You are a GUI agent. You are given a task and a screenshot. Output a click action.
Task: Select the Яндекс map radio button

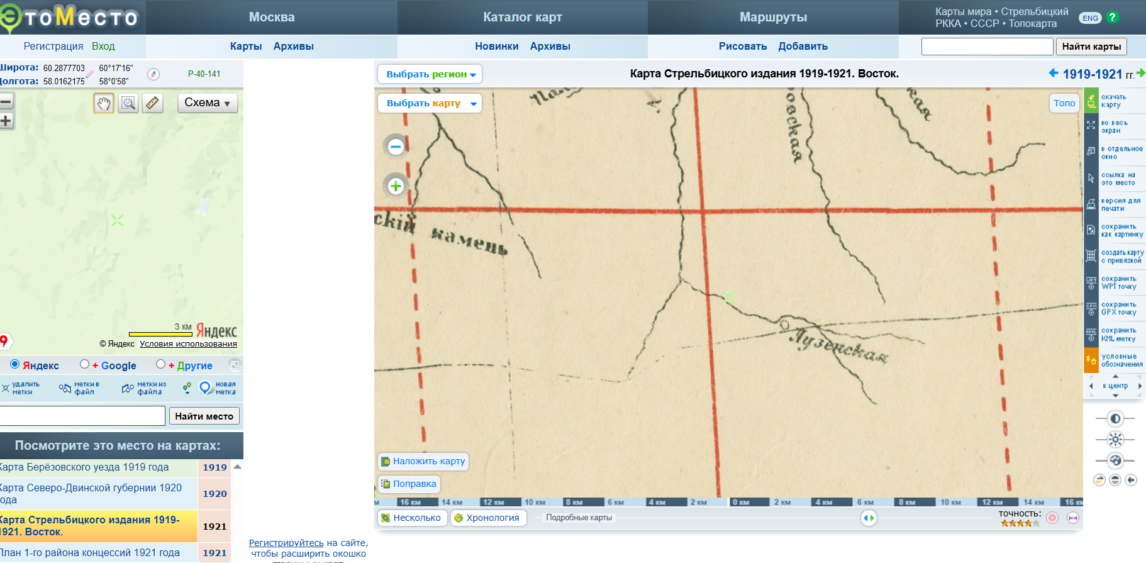15,364
